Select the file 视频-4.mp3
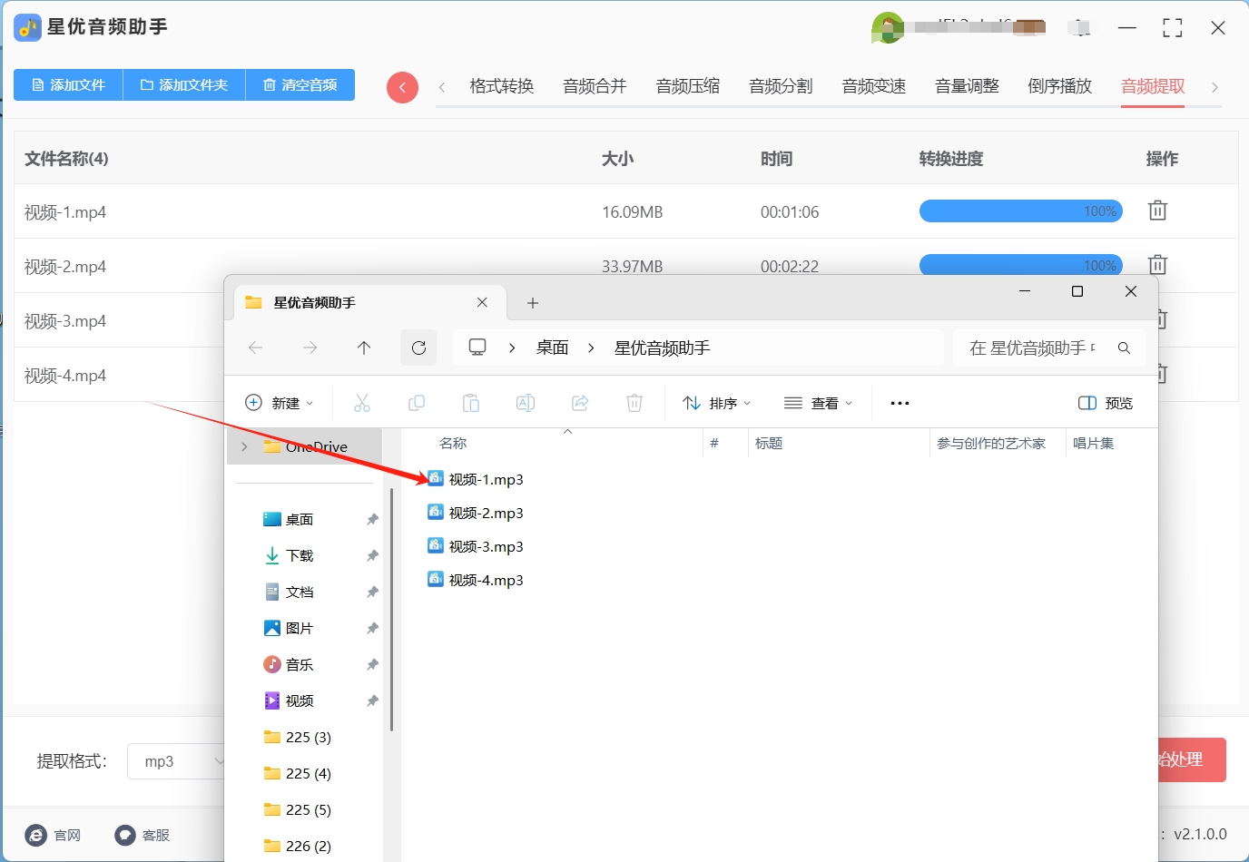The image size is (1249, 862). 476,580
